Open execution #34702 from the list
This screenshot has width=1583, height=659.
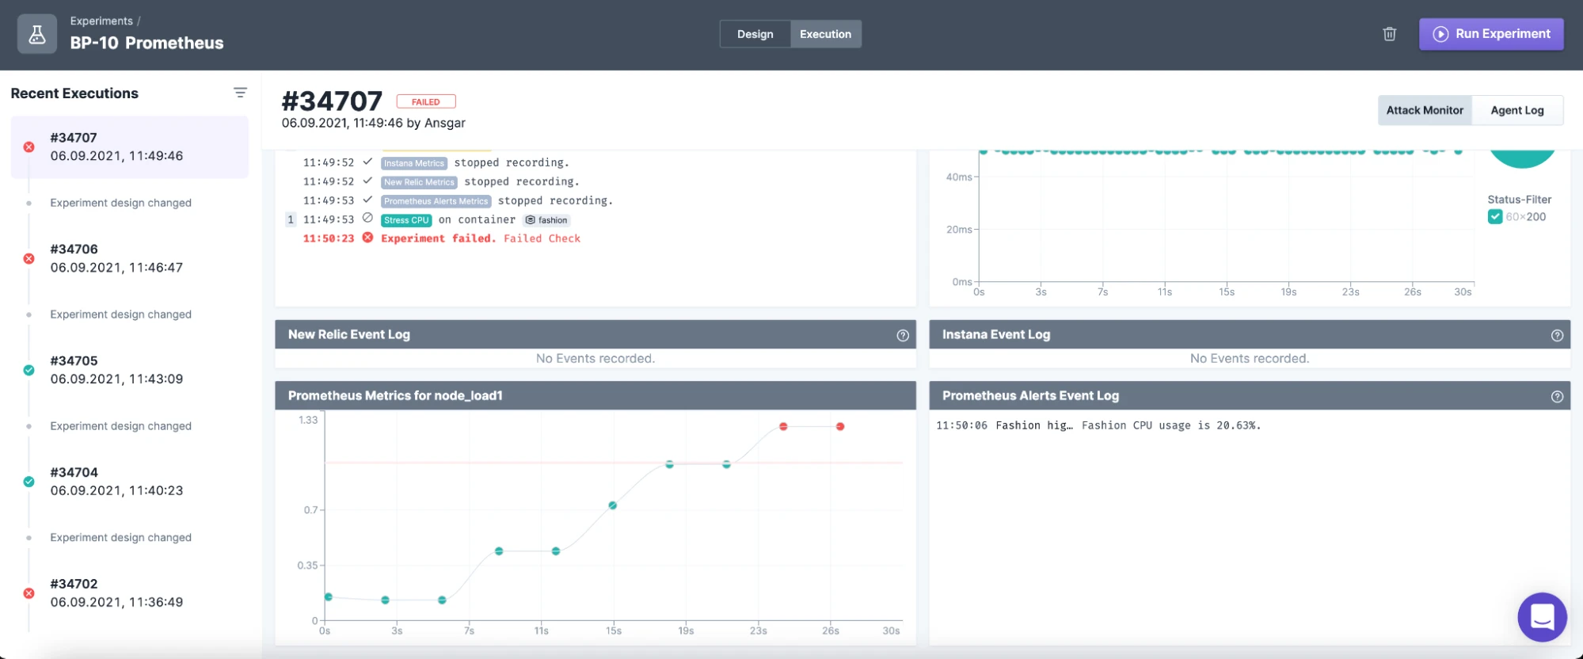(x=130, y=593)
